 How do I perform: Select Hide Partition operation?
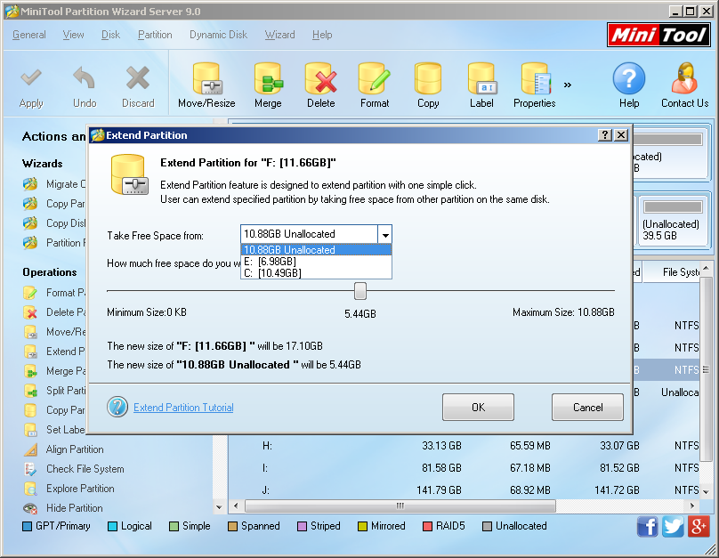coord(74,508)
